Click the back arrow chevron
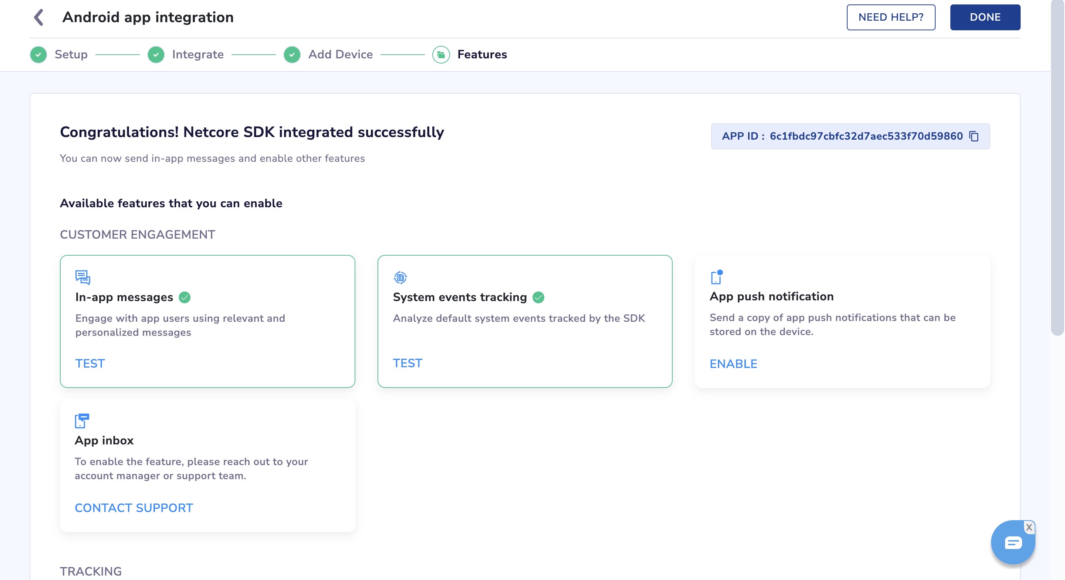1065x580 pixels. click(39, 17)
